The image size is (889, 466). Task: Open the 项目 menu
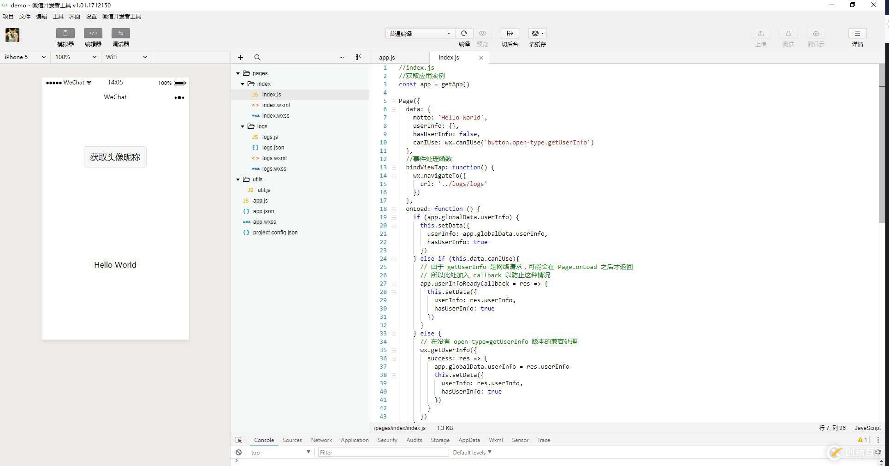pyautogui.click(x=8, y=16)
